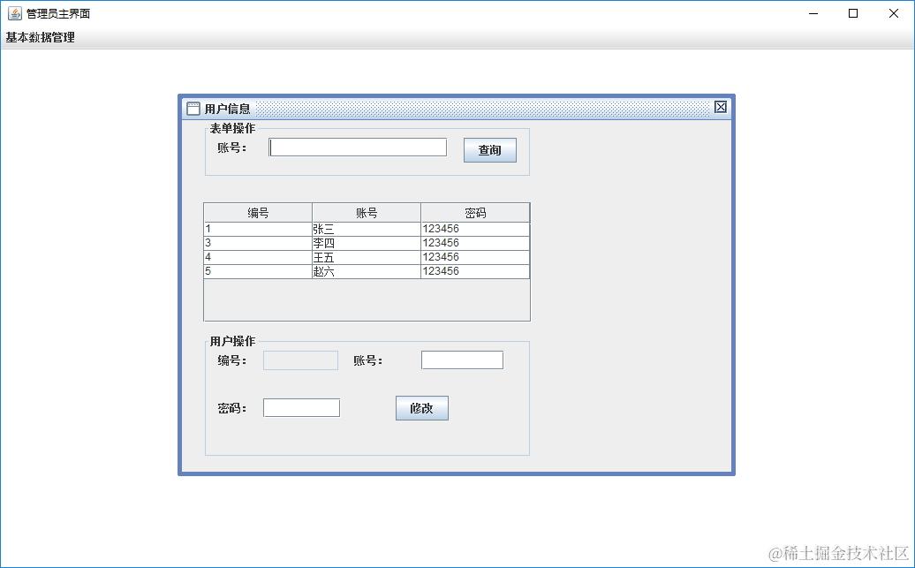
Task: Click the 编号 column header
Action: [256, 212]
